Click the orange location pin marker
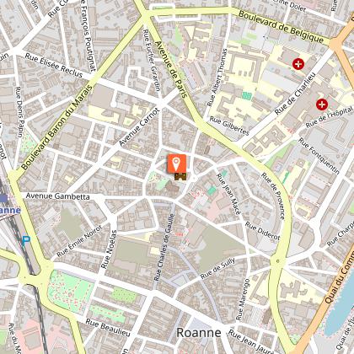 [x=177, y=164]
